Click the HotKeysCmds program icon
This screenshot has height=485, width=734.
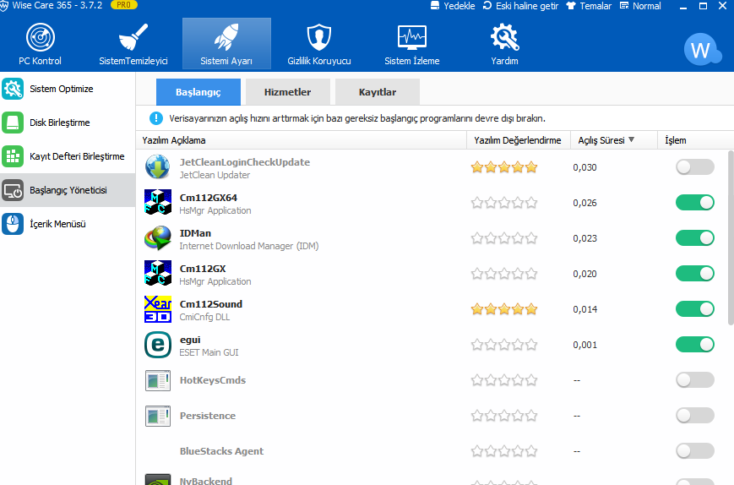click(158, 380)
